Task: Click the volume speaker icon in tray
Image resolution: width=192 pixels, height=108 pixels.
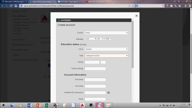Action: (x=174, y=106)
